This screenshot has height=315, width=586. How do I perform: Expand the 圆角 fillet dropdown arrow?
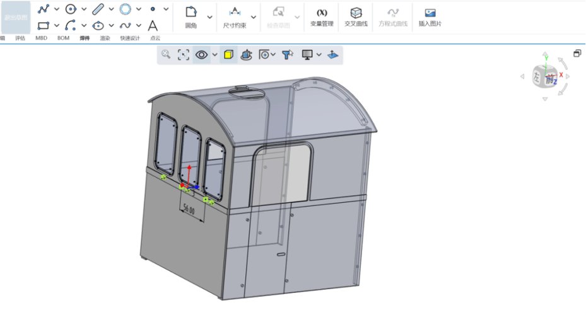coord(210,16)
